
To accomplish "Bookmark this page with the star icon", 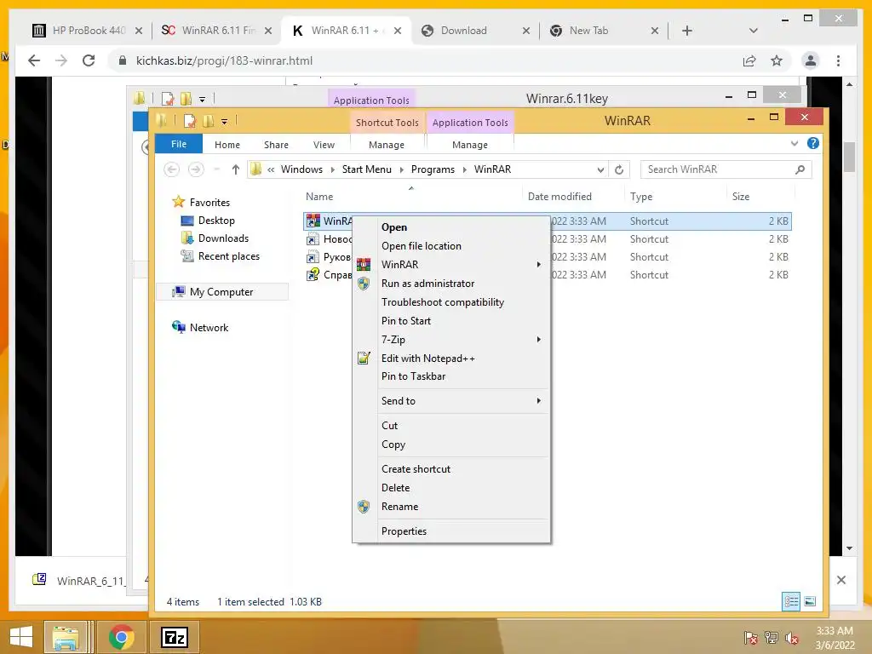I will click(x=777, y=60).
